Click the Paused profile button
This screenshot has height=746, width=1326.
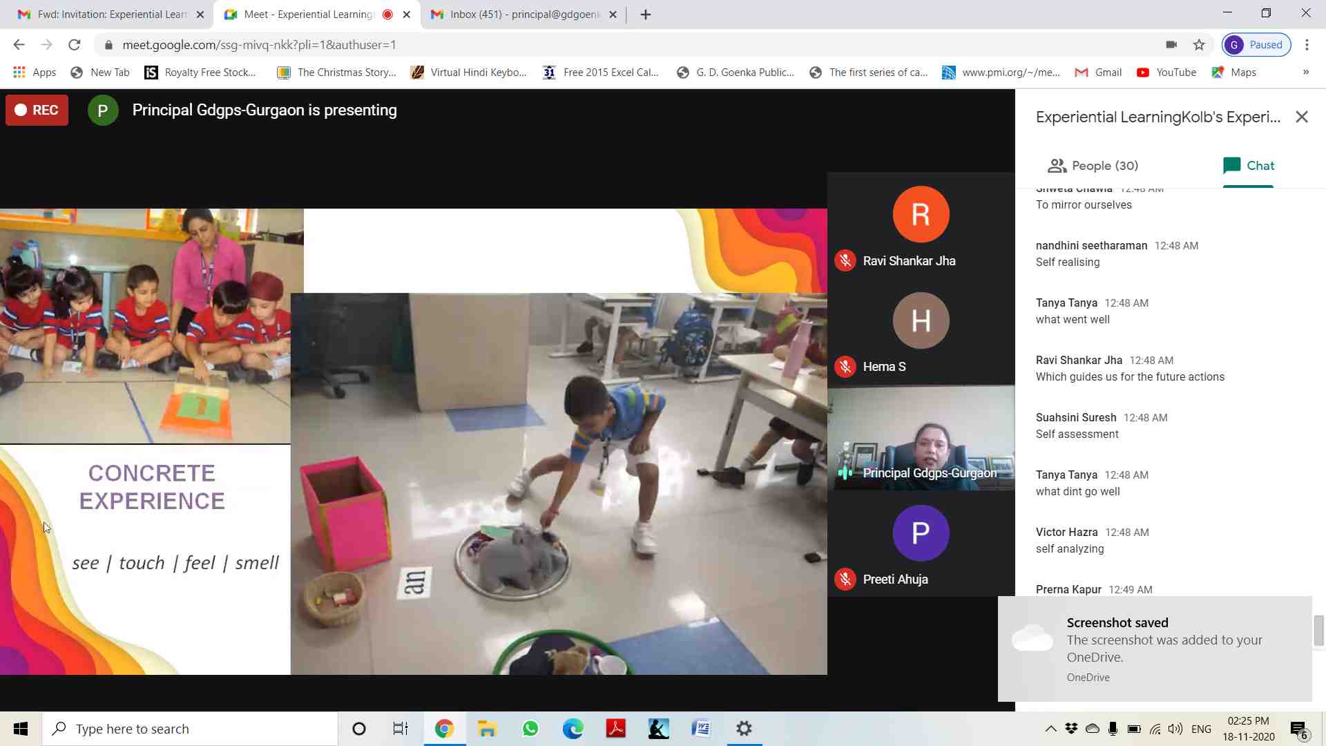tap(1256, 45)
